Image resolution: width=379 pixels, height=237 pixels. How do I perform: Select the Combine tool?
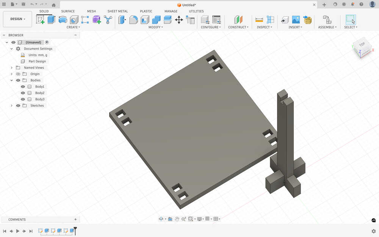click(156, 20)
